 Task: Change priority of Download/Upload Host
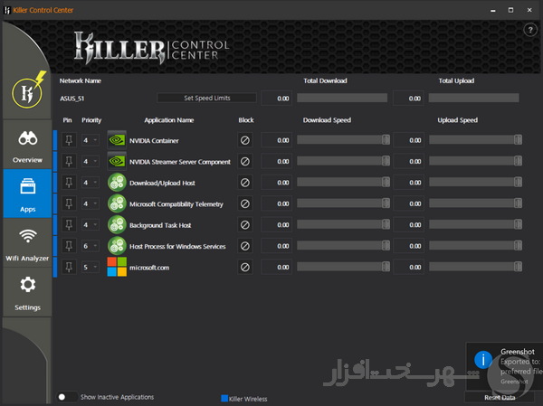[x=90, y=183]
